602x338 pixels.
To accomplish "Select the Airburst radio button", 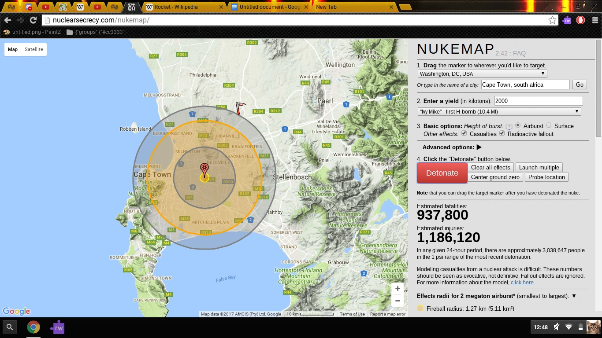I will [x=518, y=125].
